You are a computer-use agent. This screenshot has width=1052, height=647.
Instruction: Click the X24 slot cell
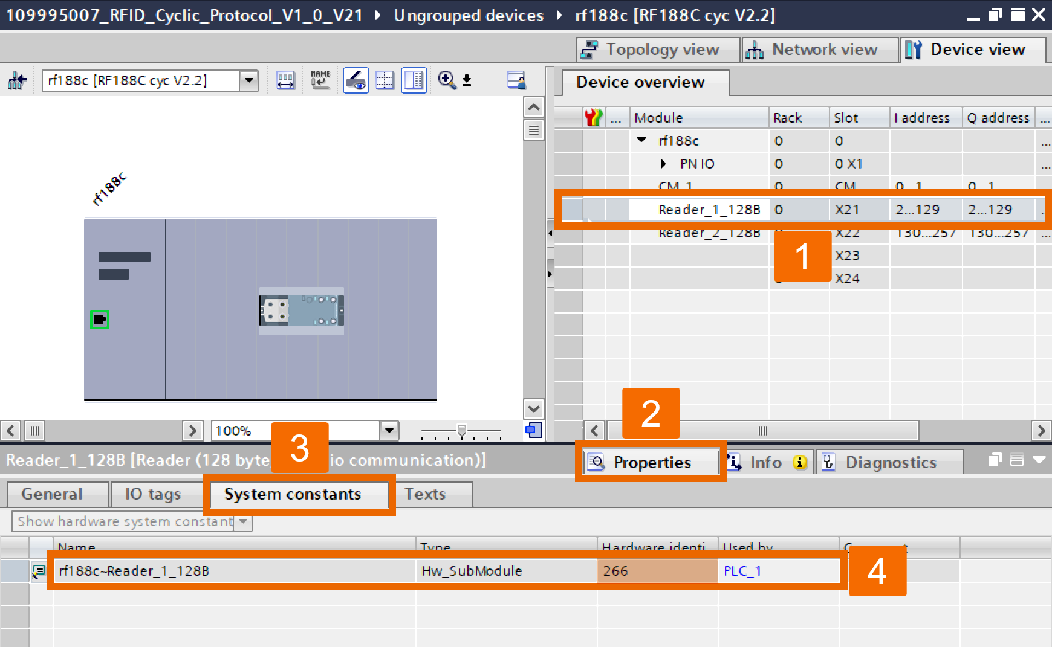[859, 278]
